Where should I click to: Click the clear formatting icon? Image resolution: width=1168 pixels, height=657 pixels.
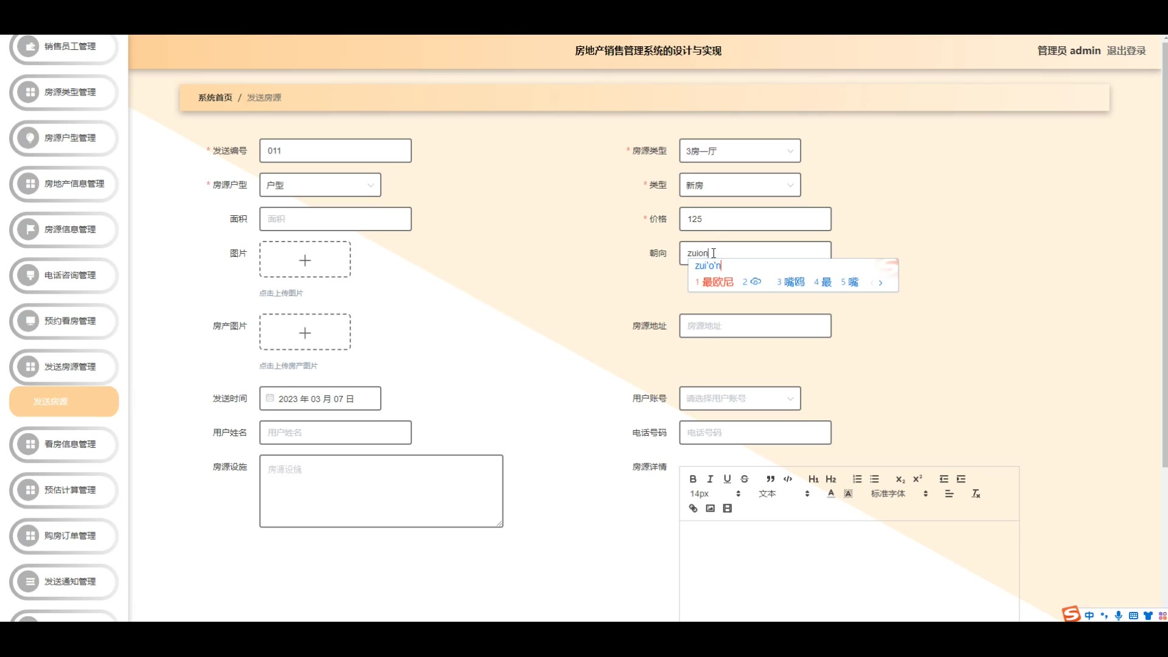[x=976, y=493]
